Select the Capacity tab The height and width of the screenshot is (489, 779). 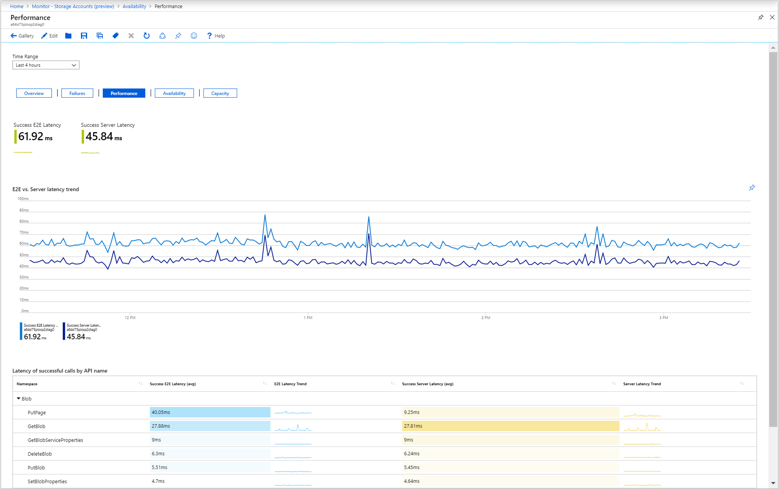(x=220, y=94)
